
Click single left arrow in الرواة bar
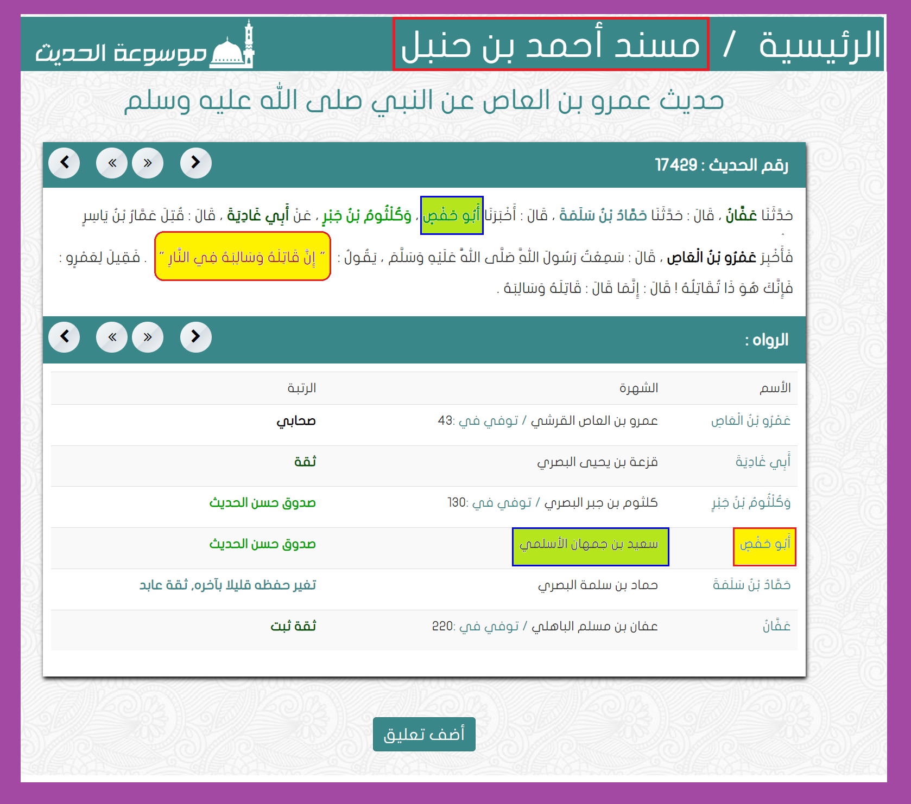(x=64, y=337)
